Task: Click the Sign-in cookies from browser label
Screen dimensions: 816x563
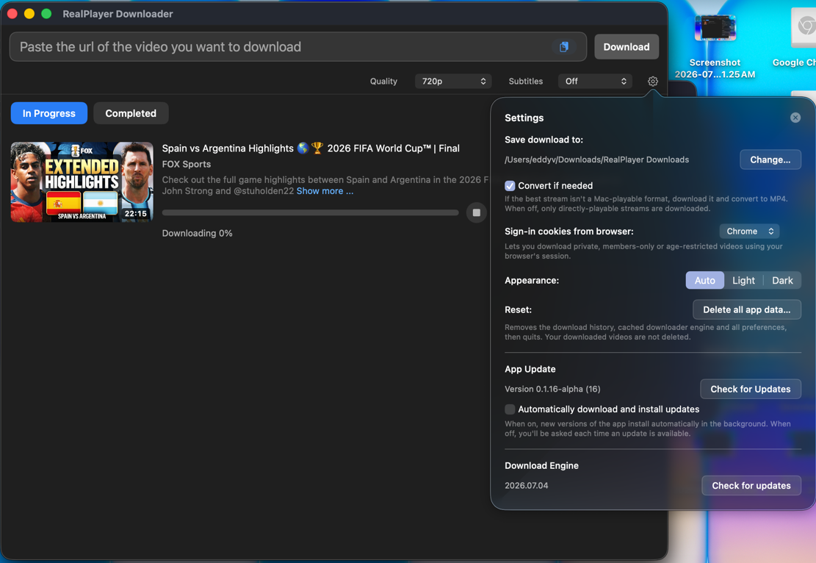Action: (568, 232)
